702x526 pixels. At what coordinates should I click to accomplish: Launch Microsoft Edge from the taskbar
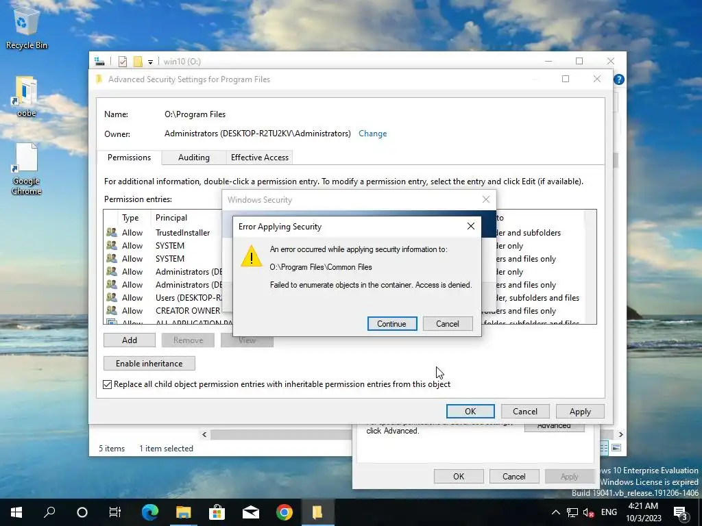[150, 512]
